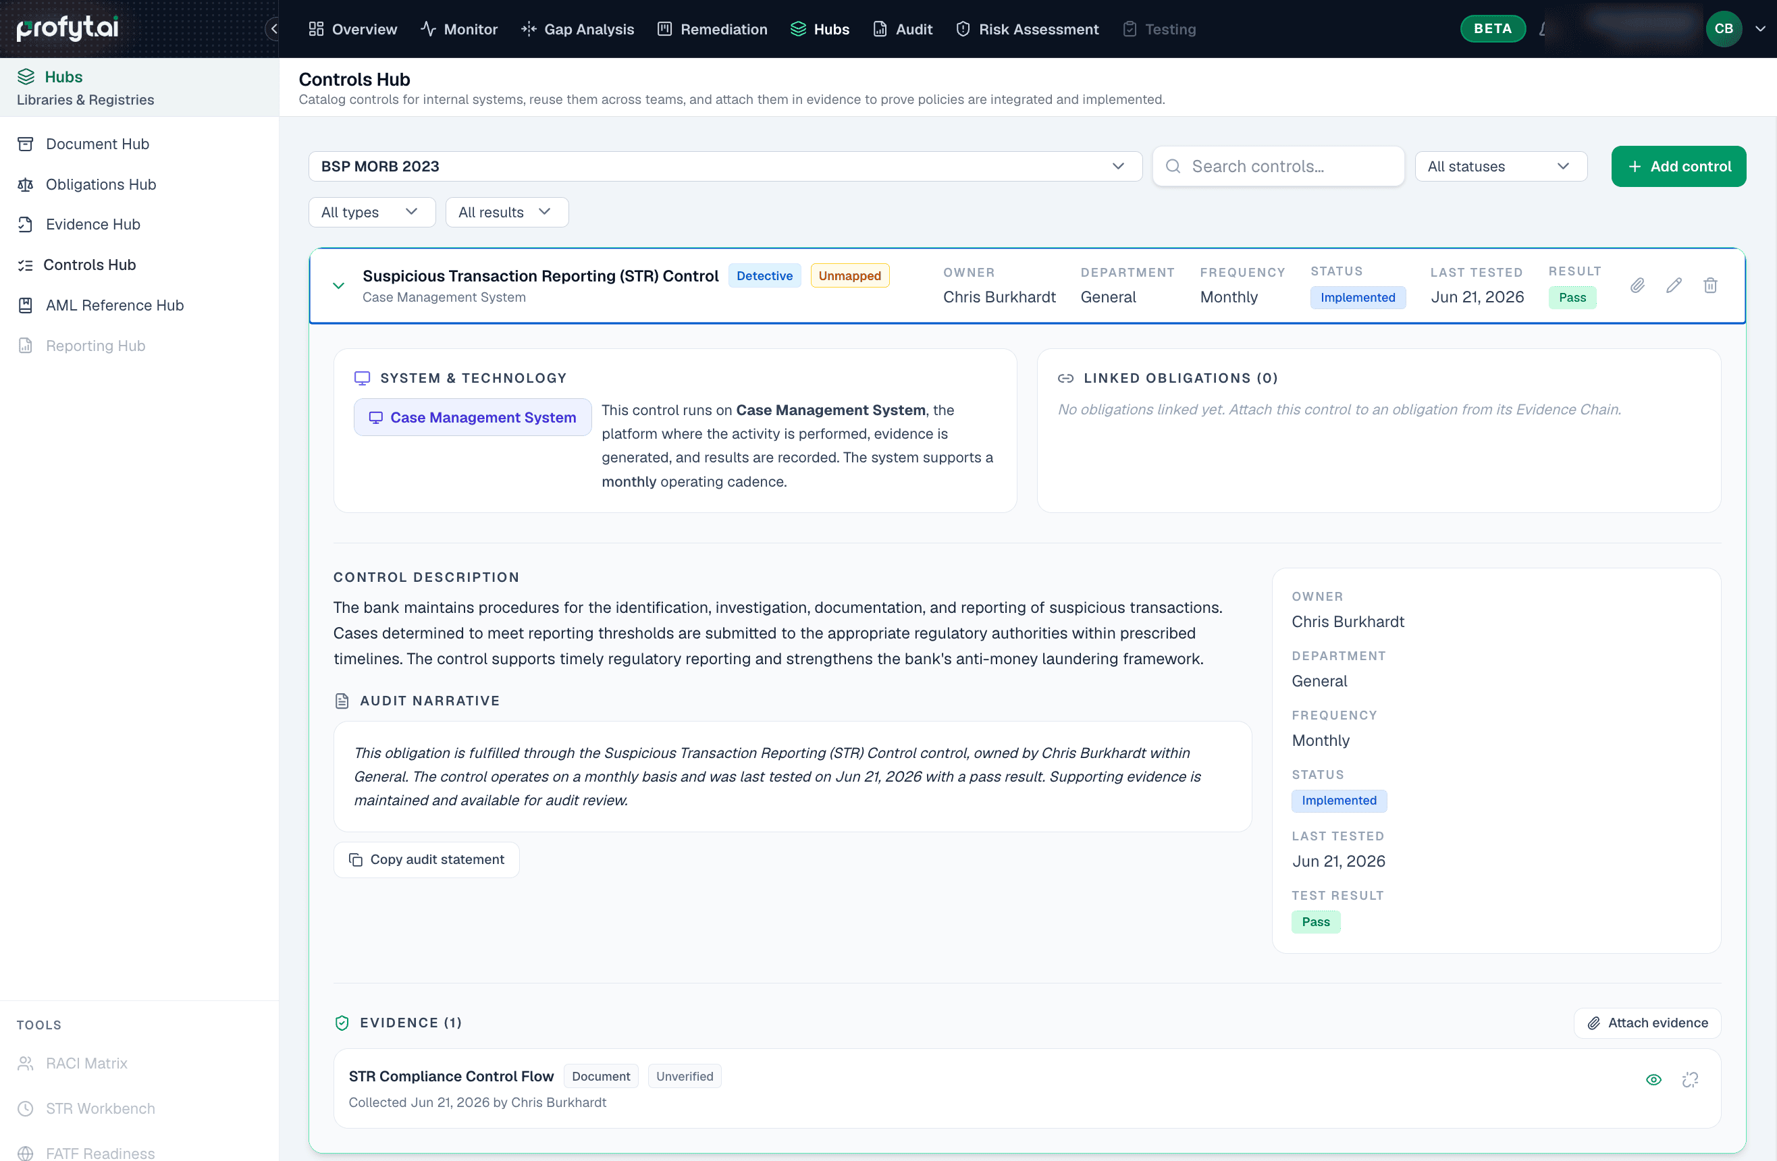Click the Add control button
The width and height of the screenshot is (1777, 1161).
[1678, 166]
